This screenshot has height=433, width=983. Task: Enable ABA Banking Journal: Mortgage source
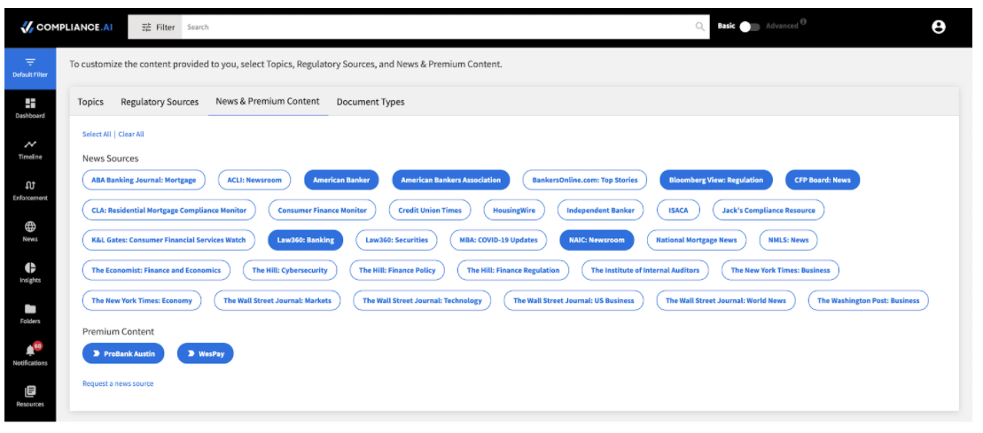pyautogui.click(x=144, y=180)
